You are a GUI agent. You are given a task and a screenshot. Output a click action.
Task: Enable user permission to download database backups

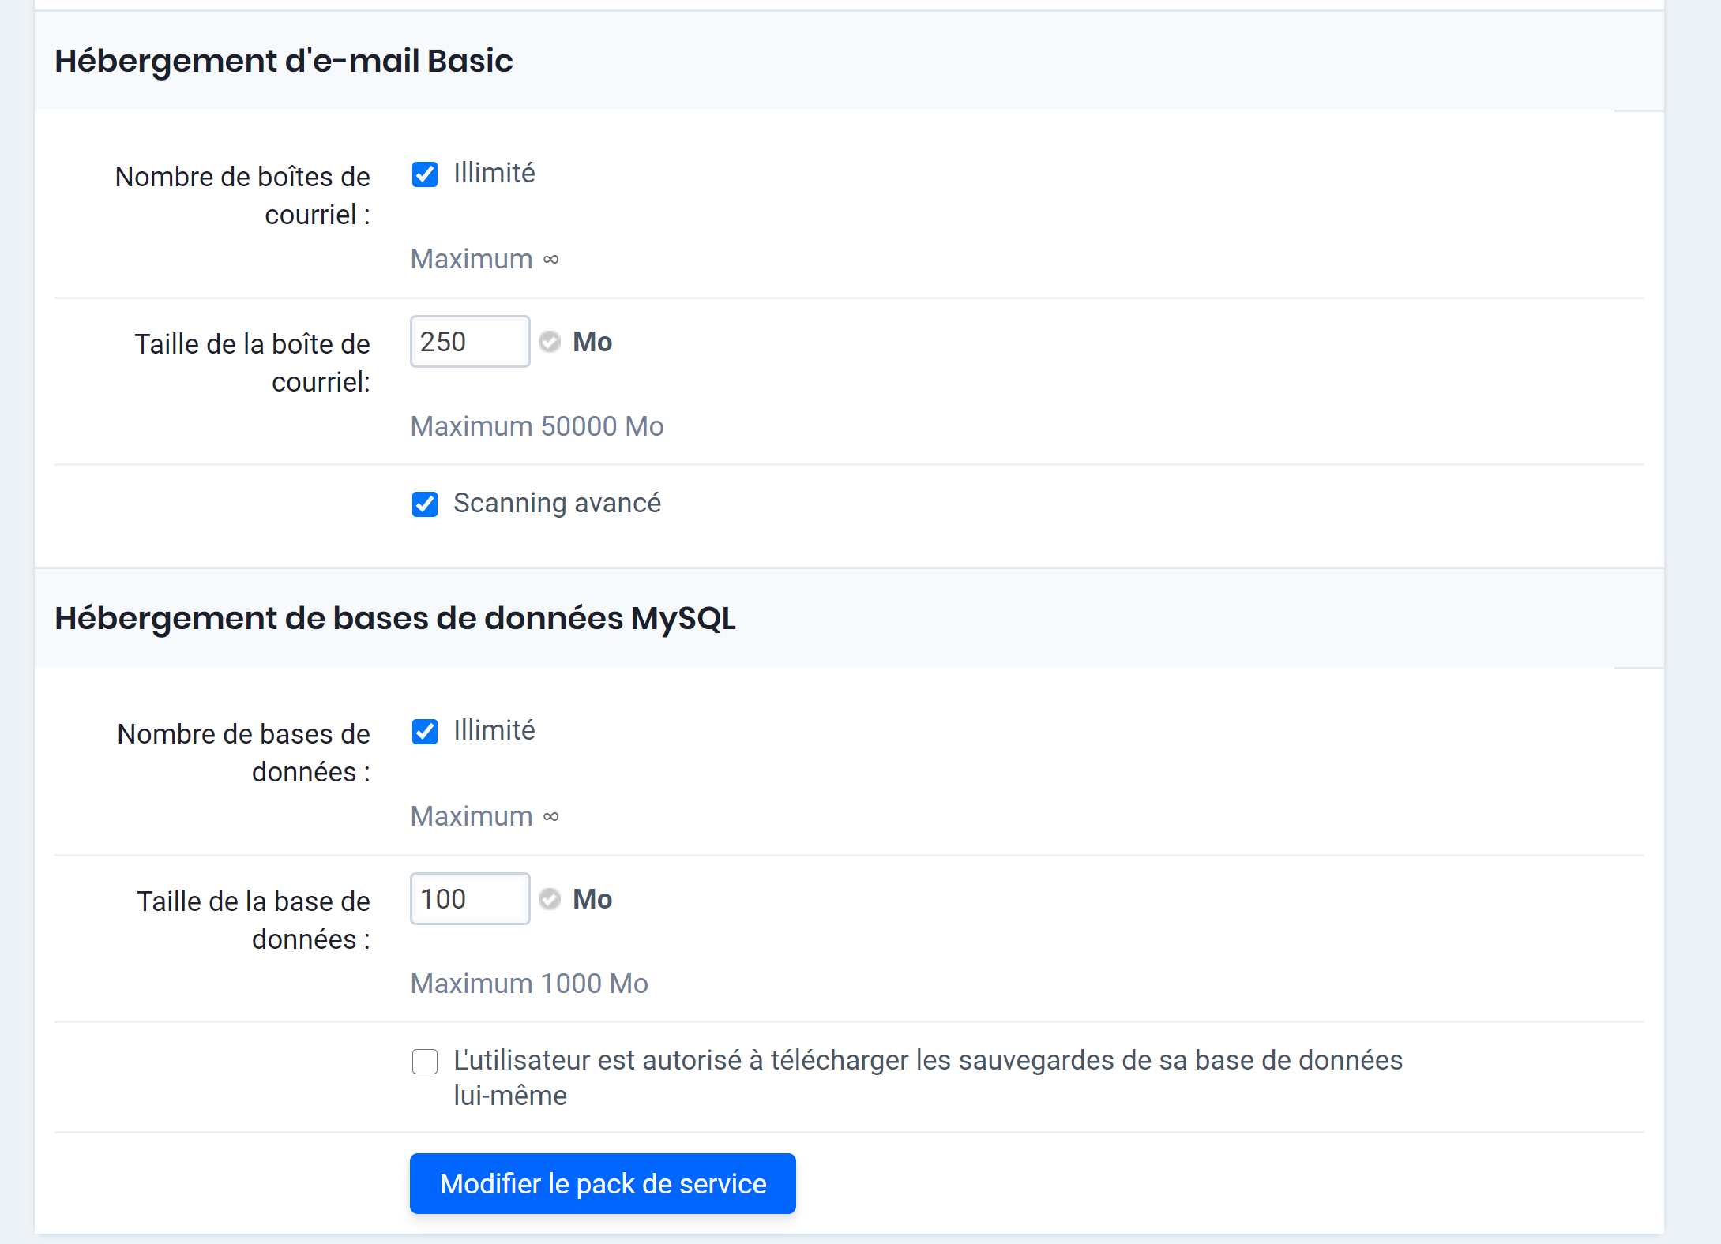coord(425,1062)
